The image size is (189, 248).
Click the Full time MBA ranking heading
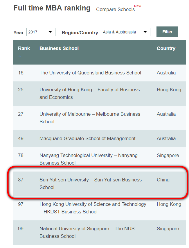[x=52, y=8]
